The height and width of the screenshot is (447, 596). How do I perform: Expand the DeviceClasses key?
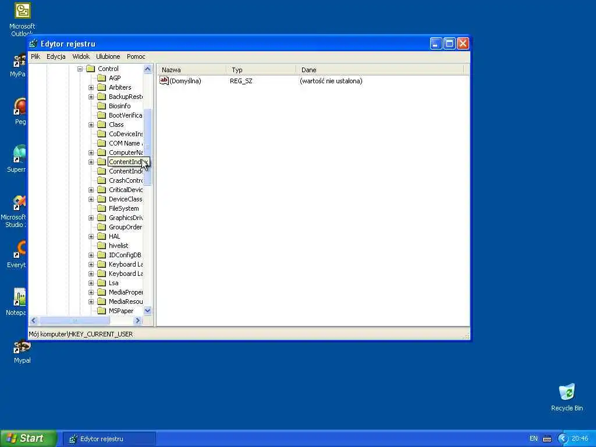pos(91,199)
